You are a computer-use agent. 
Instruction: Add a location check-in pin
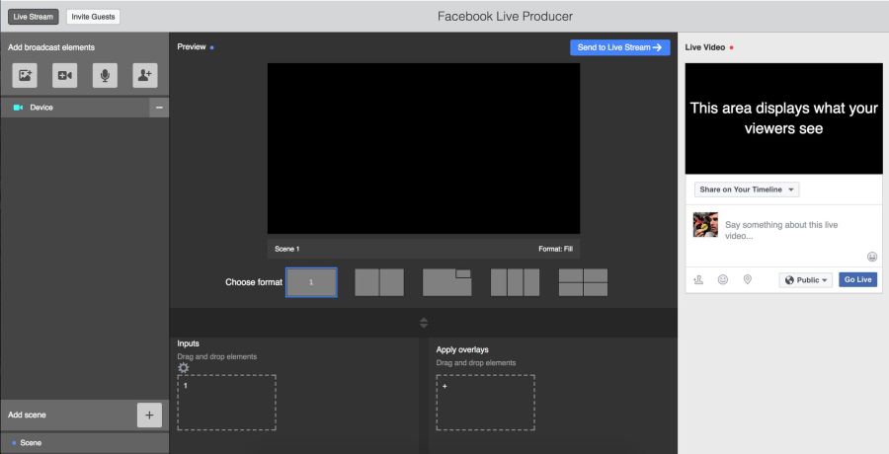[x=748, y=279]
